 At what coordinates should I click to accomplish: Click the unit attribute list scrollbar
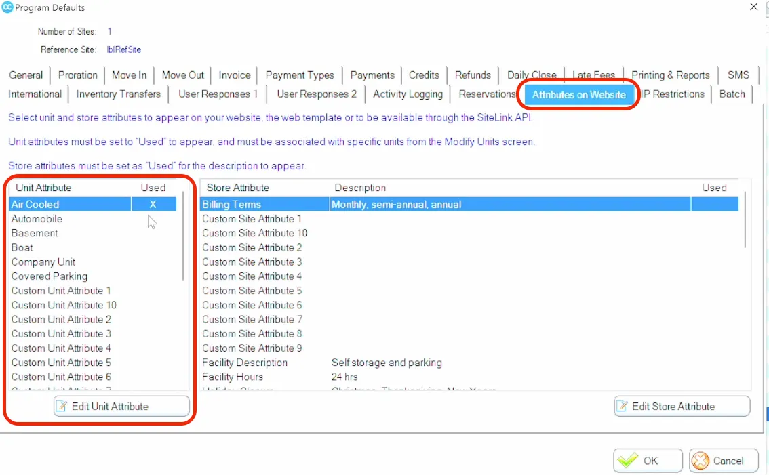pos(183,235)
